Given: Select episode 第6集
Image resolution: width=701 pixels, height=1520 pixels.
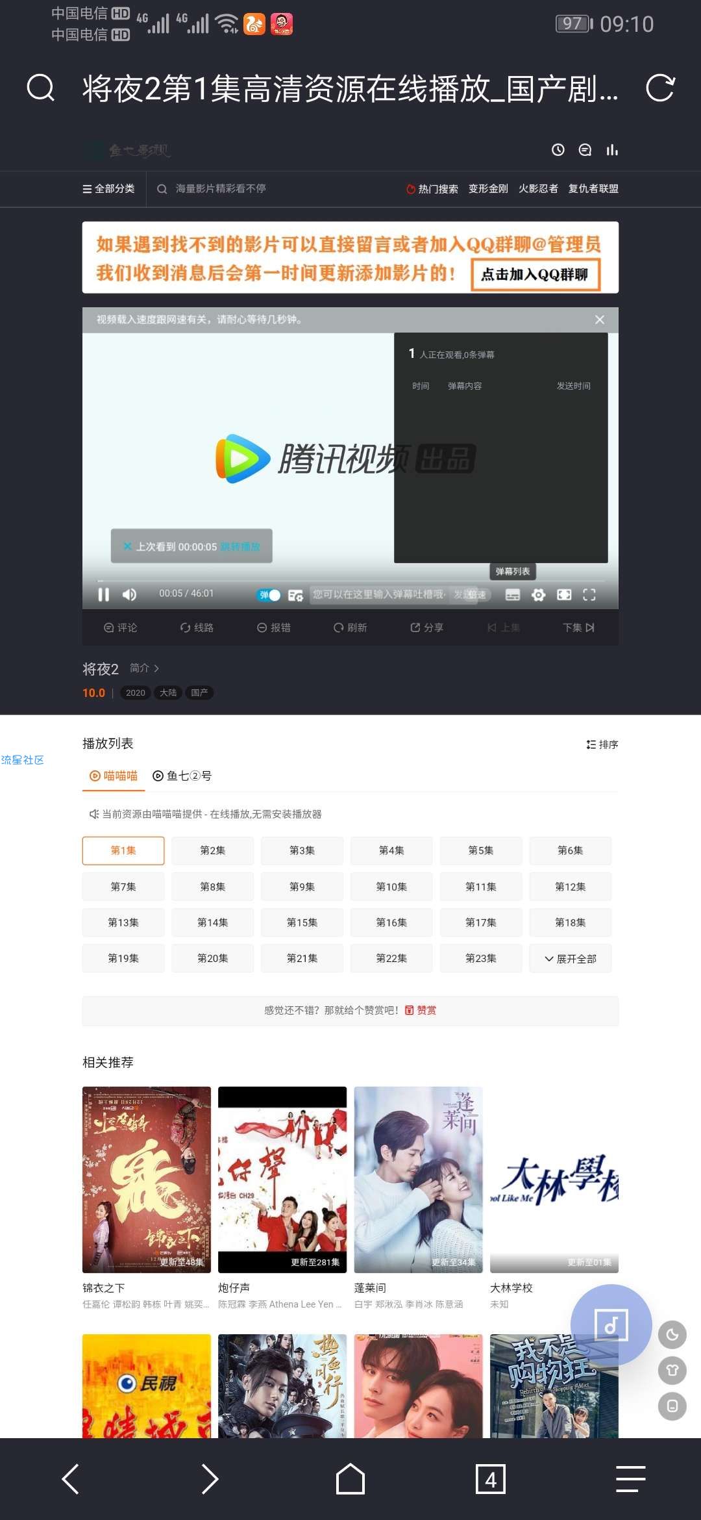Looking at the screenshot, I should click(571, 851).
